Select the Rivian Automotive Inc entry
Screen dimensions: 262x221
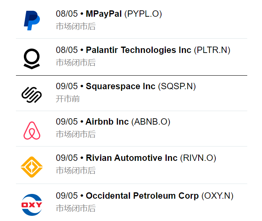pos(132,158)
